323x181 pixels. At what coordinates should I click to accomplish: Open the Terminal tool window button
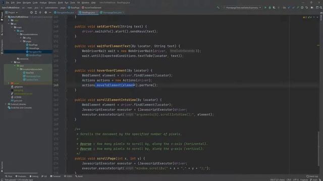[x=56, y=176]
